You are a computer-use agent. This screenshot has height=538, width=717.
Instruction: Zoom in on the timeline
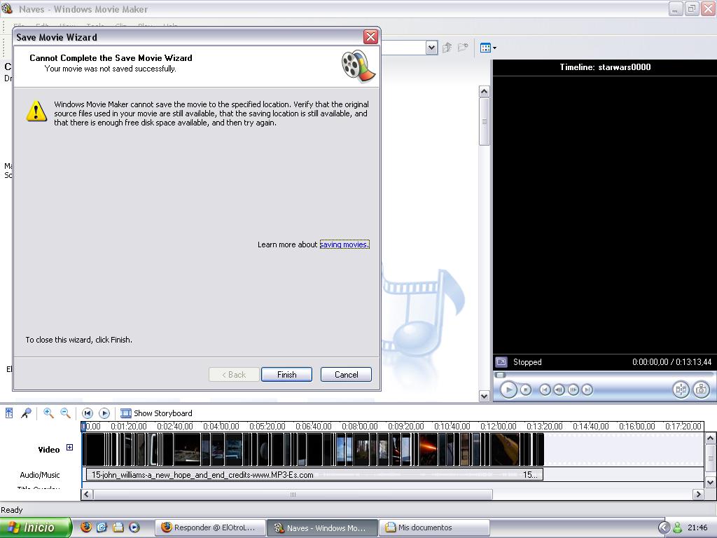48,413
